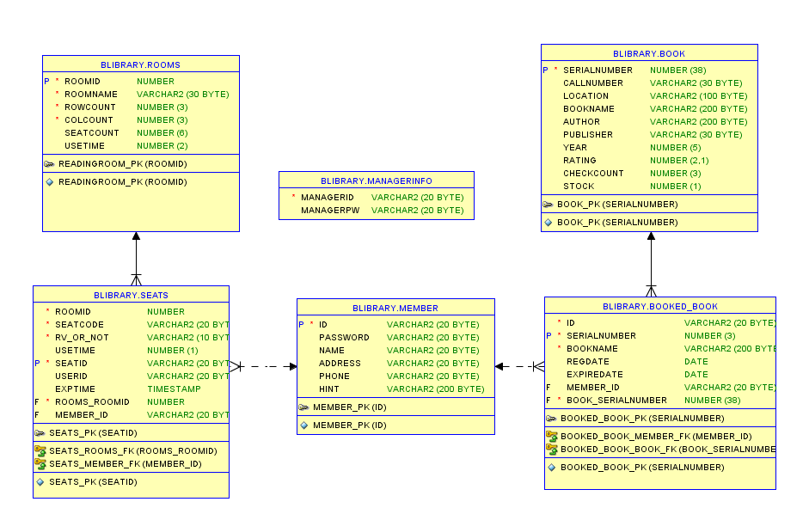Select the dashed relationship line from SEATS to MEMBER

263,367
